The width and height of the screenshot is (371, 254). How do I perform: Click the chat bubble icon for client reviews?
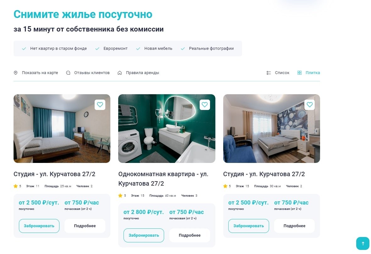click(68, 73)
